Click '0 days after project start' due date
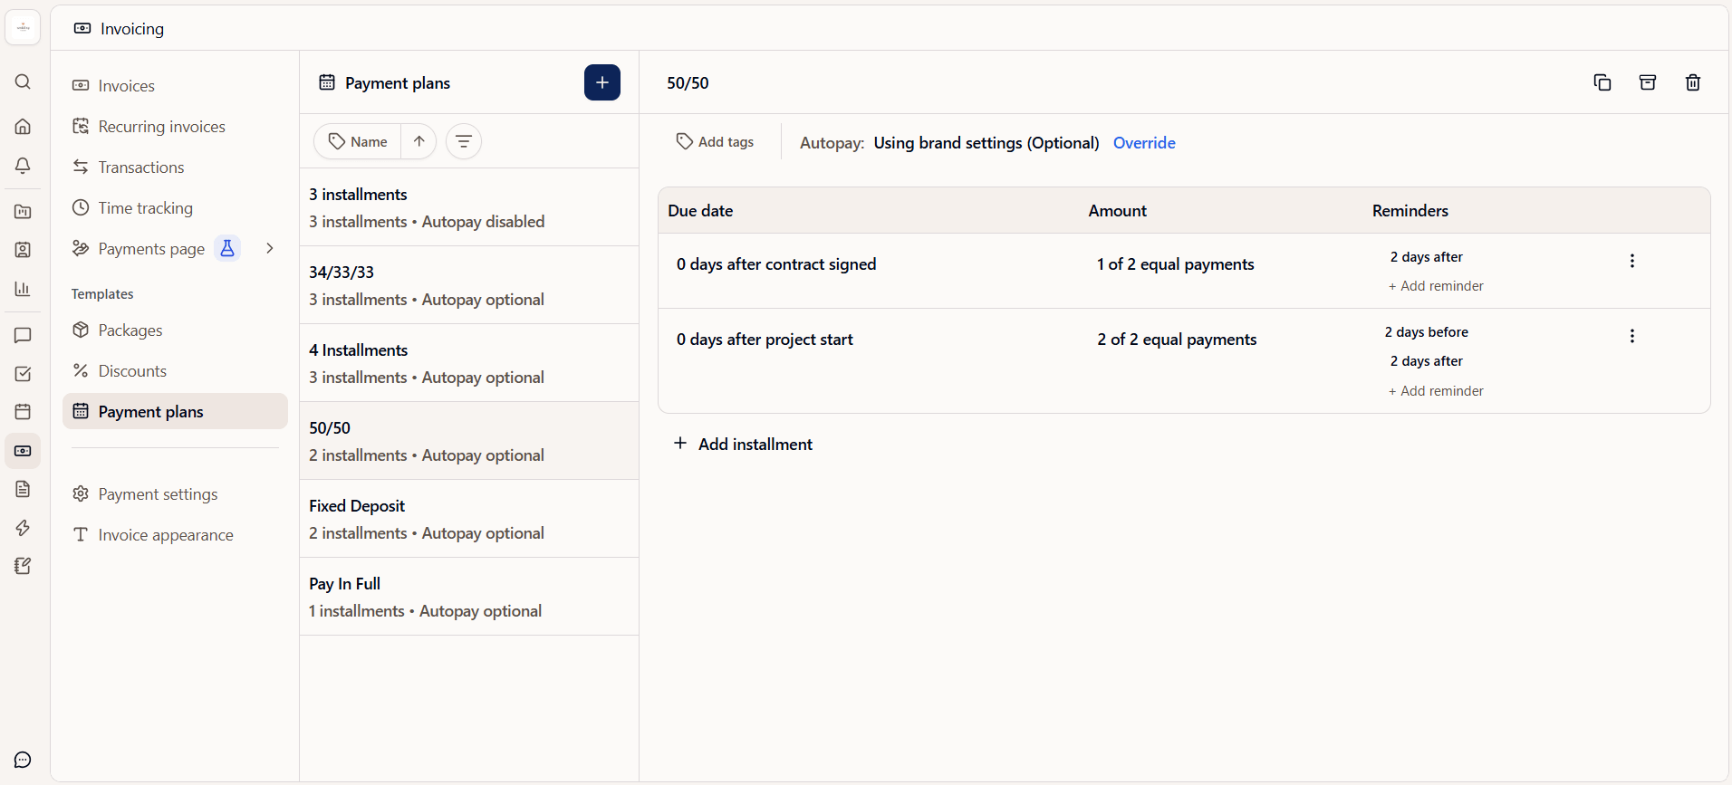 (765, 340)
